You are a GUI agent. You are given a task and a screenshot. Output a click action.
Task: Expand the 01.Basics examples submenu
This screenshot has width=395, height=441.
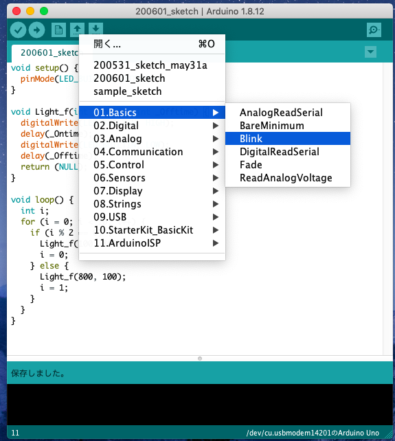pyautogui.click(x=152, y=113)
